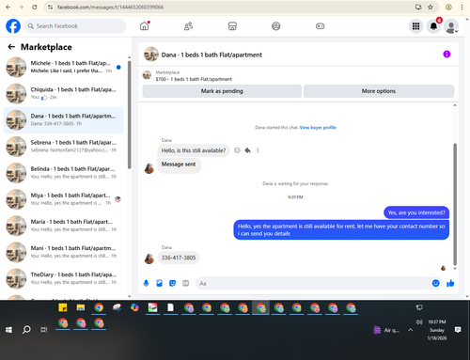Image resolution: width=470 pixels, height=360 pixels.
Task: Click the More options button
Action: coord(379,91)
